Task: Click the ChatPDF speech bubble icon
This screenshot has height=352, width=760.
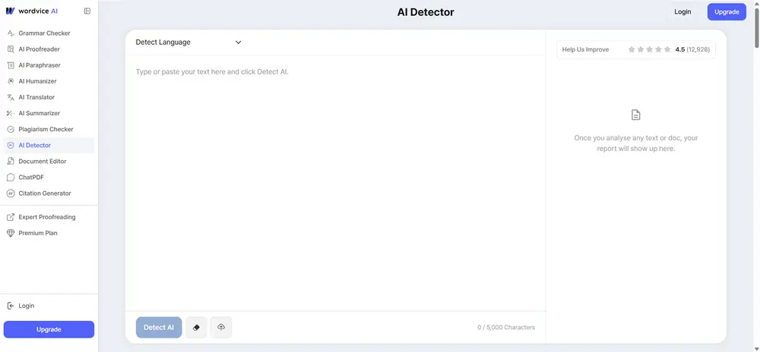Action: pyautogui.click(x=11, y=178)
